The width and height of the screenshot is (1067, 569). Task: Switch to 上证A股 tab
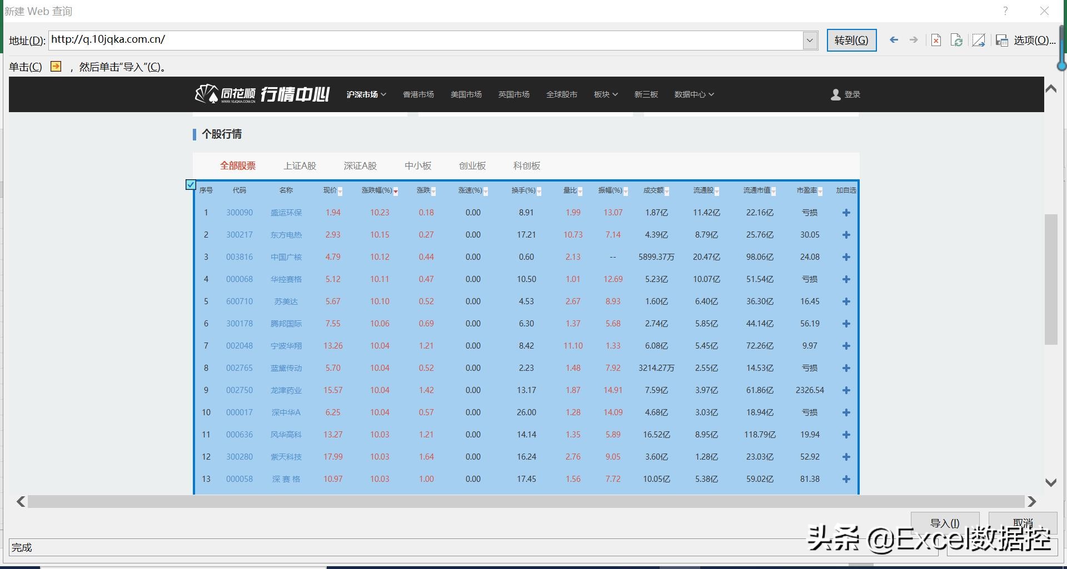(x=300, y=165)
